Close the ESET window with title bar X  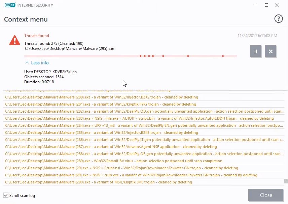277,5
